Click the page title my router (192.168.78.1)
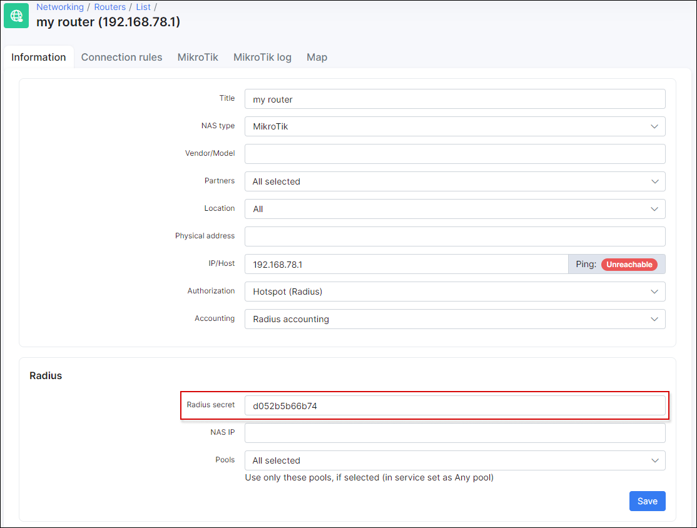Screen dimensions: 697x528 [x=108, y=22]
